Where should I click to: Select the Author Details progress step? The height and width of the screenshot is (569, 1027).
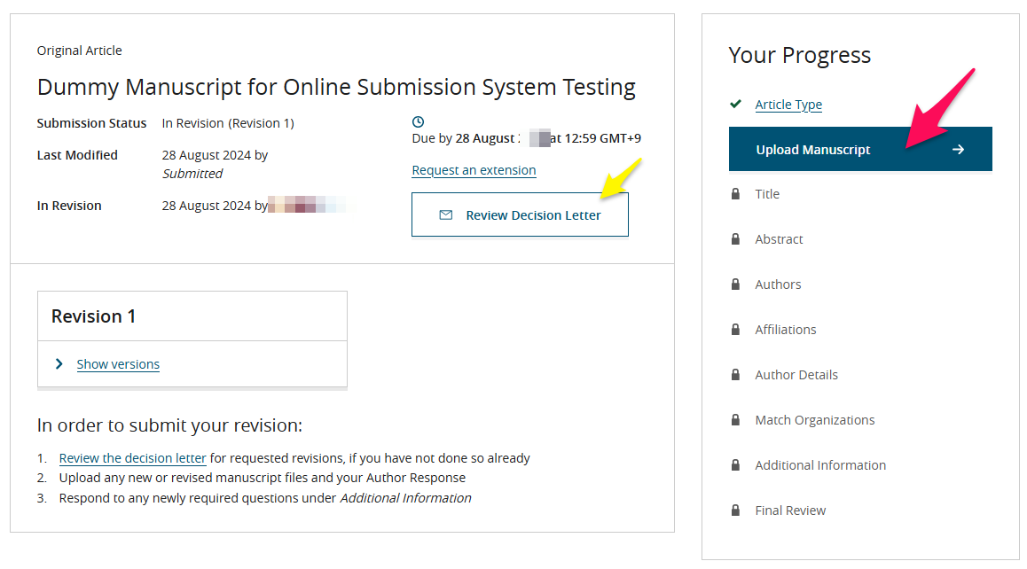pyautogui.click(x=796, y=375)
